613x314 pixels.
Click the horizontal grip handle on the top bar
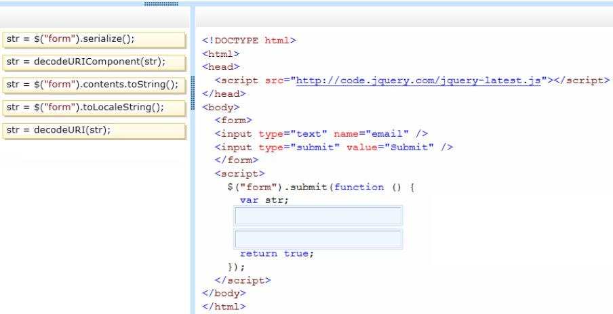coord(161,4)
